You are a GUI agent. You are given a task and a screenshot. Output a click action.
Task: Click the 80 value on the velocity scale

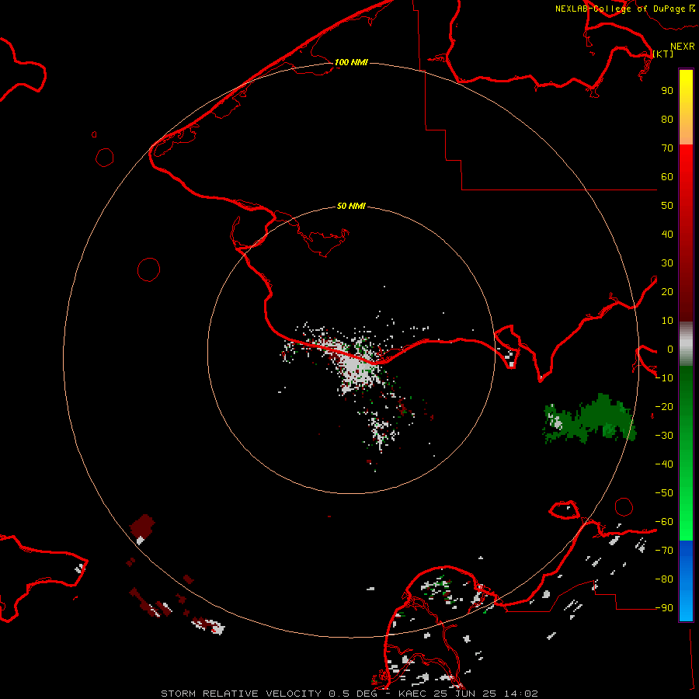(667, 119)
